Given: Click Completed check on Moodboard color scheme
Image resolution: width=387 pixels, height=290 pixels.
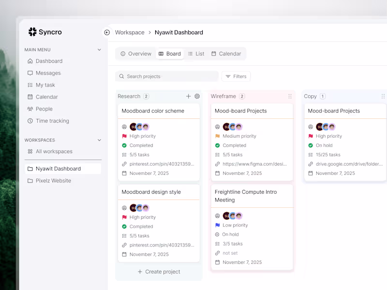Looking at the screenshot, I should click(124, 145).
